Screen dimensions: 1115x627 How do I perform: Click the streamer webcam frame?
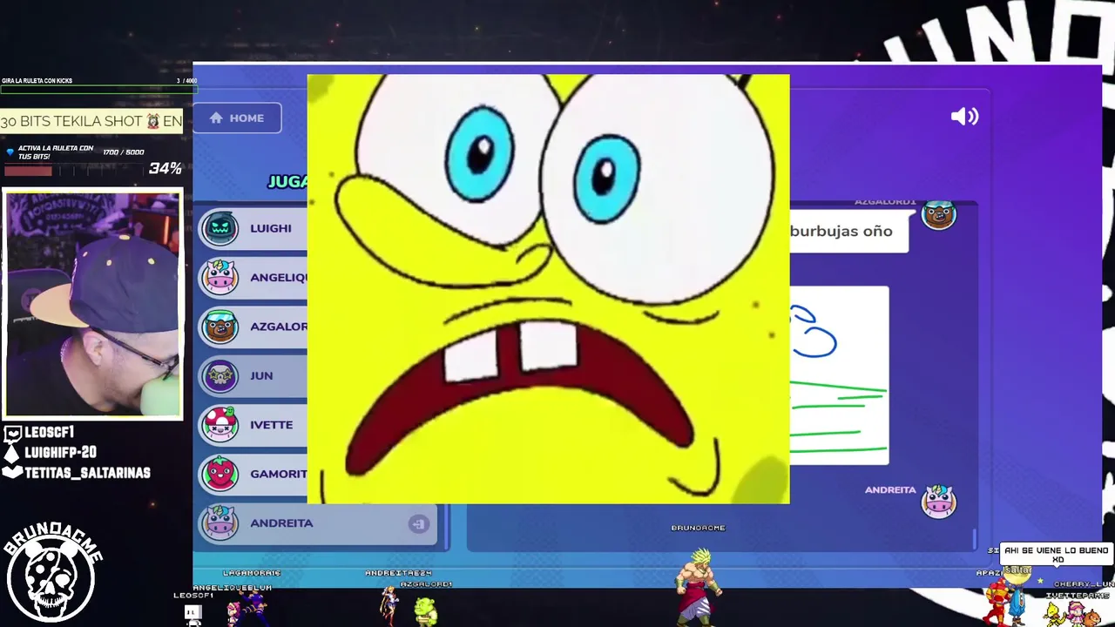pyautogui.click(x=92, y=304)
